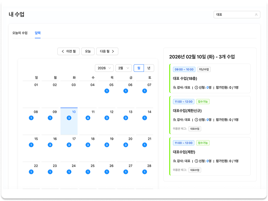Click the person icon inside the search field
The image size is (268, 201).
click(x=257, y=15)
